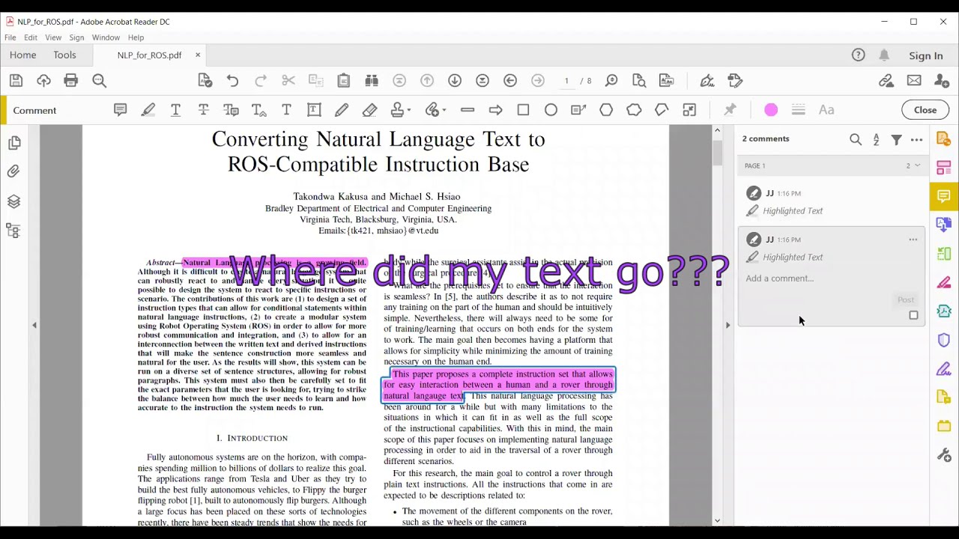
Task: Open the Window menu
Action: (x=106, y=37)
